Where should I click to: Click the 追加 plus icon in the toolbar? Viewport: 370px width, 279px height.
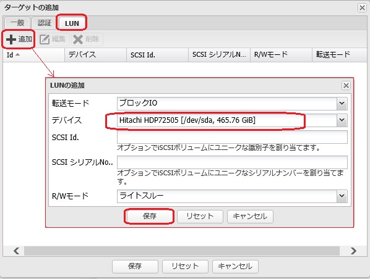[x=11, y=39]
